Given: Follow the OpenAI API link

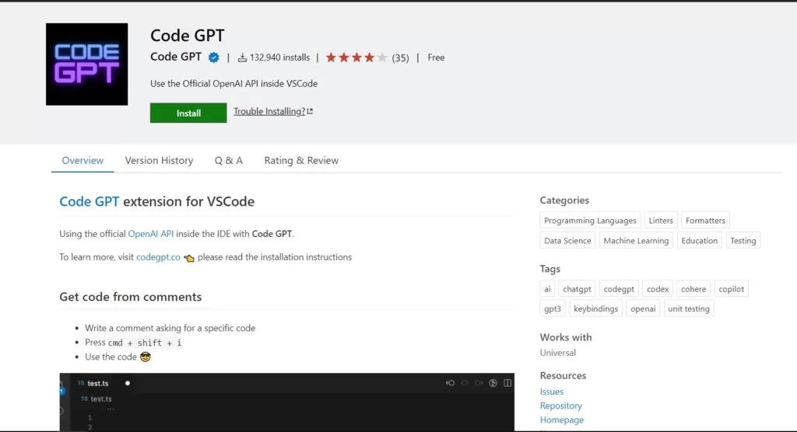Looking at the screenshot, I should point(150,234).
